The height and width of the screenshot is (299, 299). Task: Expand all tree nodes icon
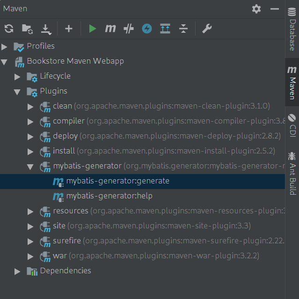point(165,29)
